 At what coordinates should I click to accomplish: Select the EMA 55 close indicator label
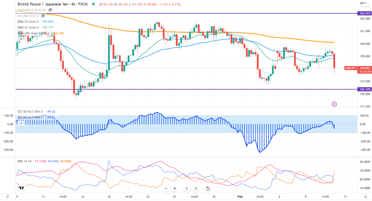pos(28,22)
